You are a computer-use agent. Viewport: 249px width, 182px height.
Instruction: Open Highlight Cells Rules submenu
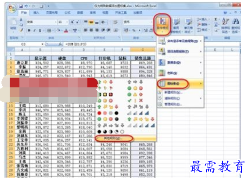coord(180,41)
